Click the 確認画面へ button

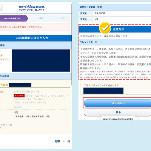pyautogui.click(x=117, y=103)
